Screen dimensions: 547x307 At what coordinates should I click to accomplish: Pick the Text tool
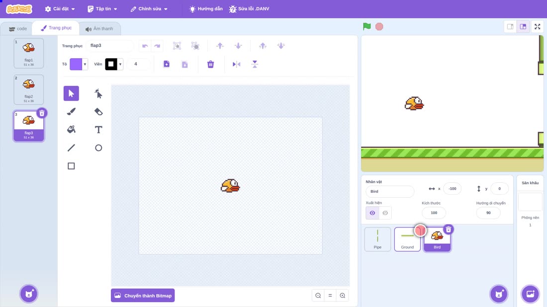(x=98, y=130)
